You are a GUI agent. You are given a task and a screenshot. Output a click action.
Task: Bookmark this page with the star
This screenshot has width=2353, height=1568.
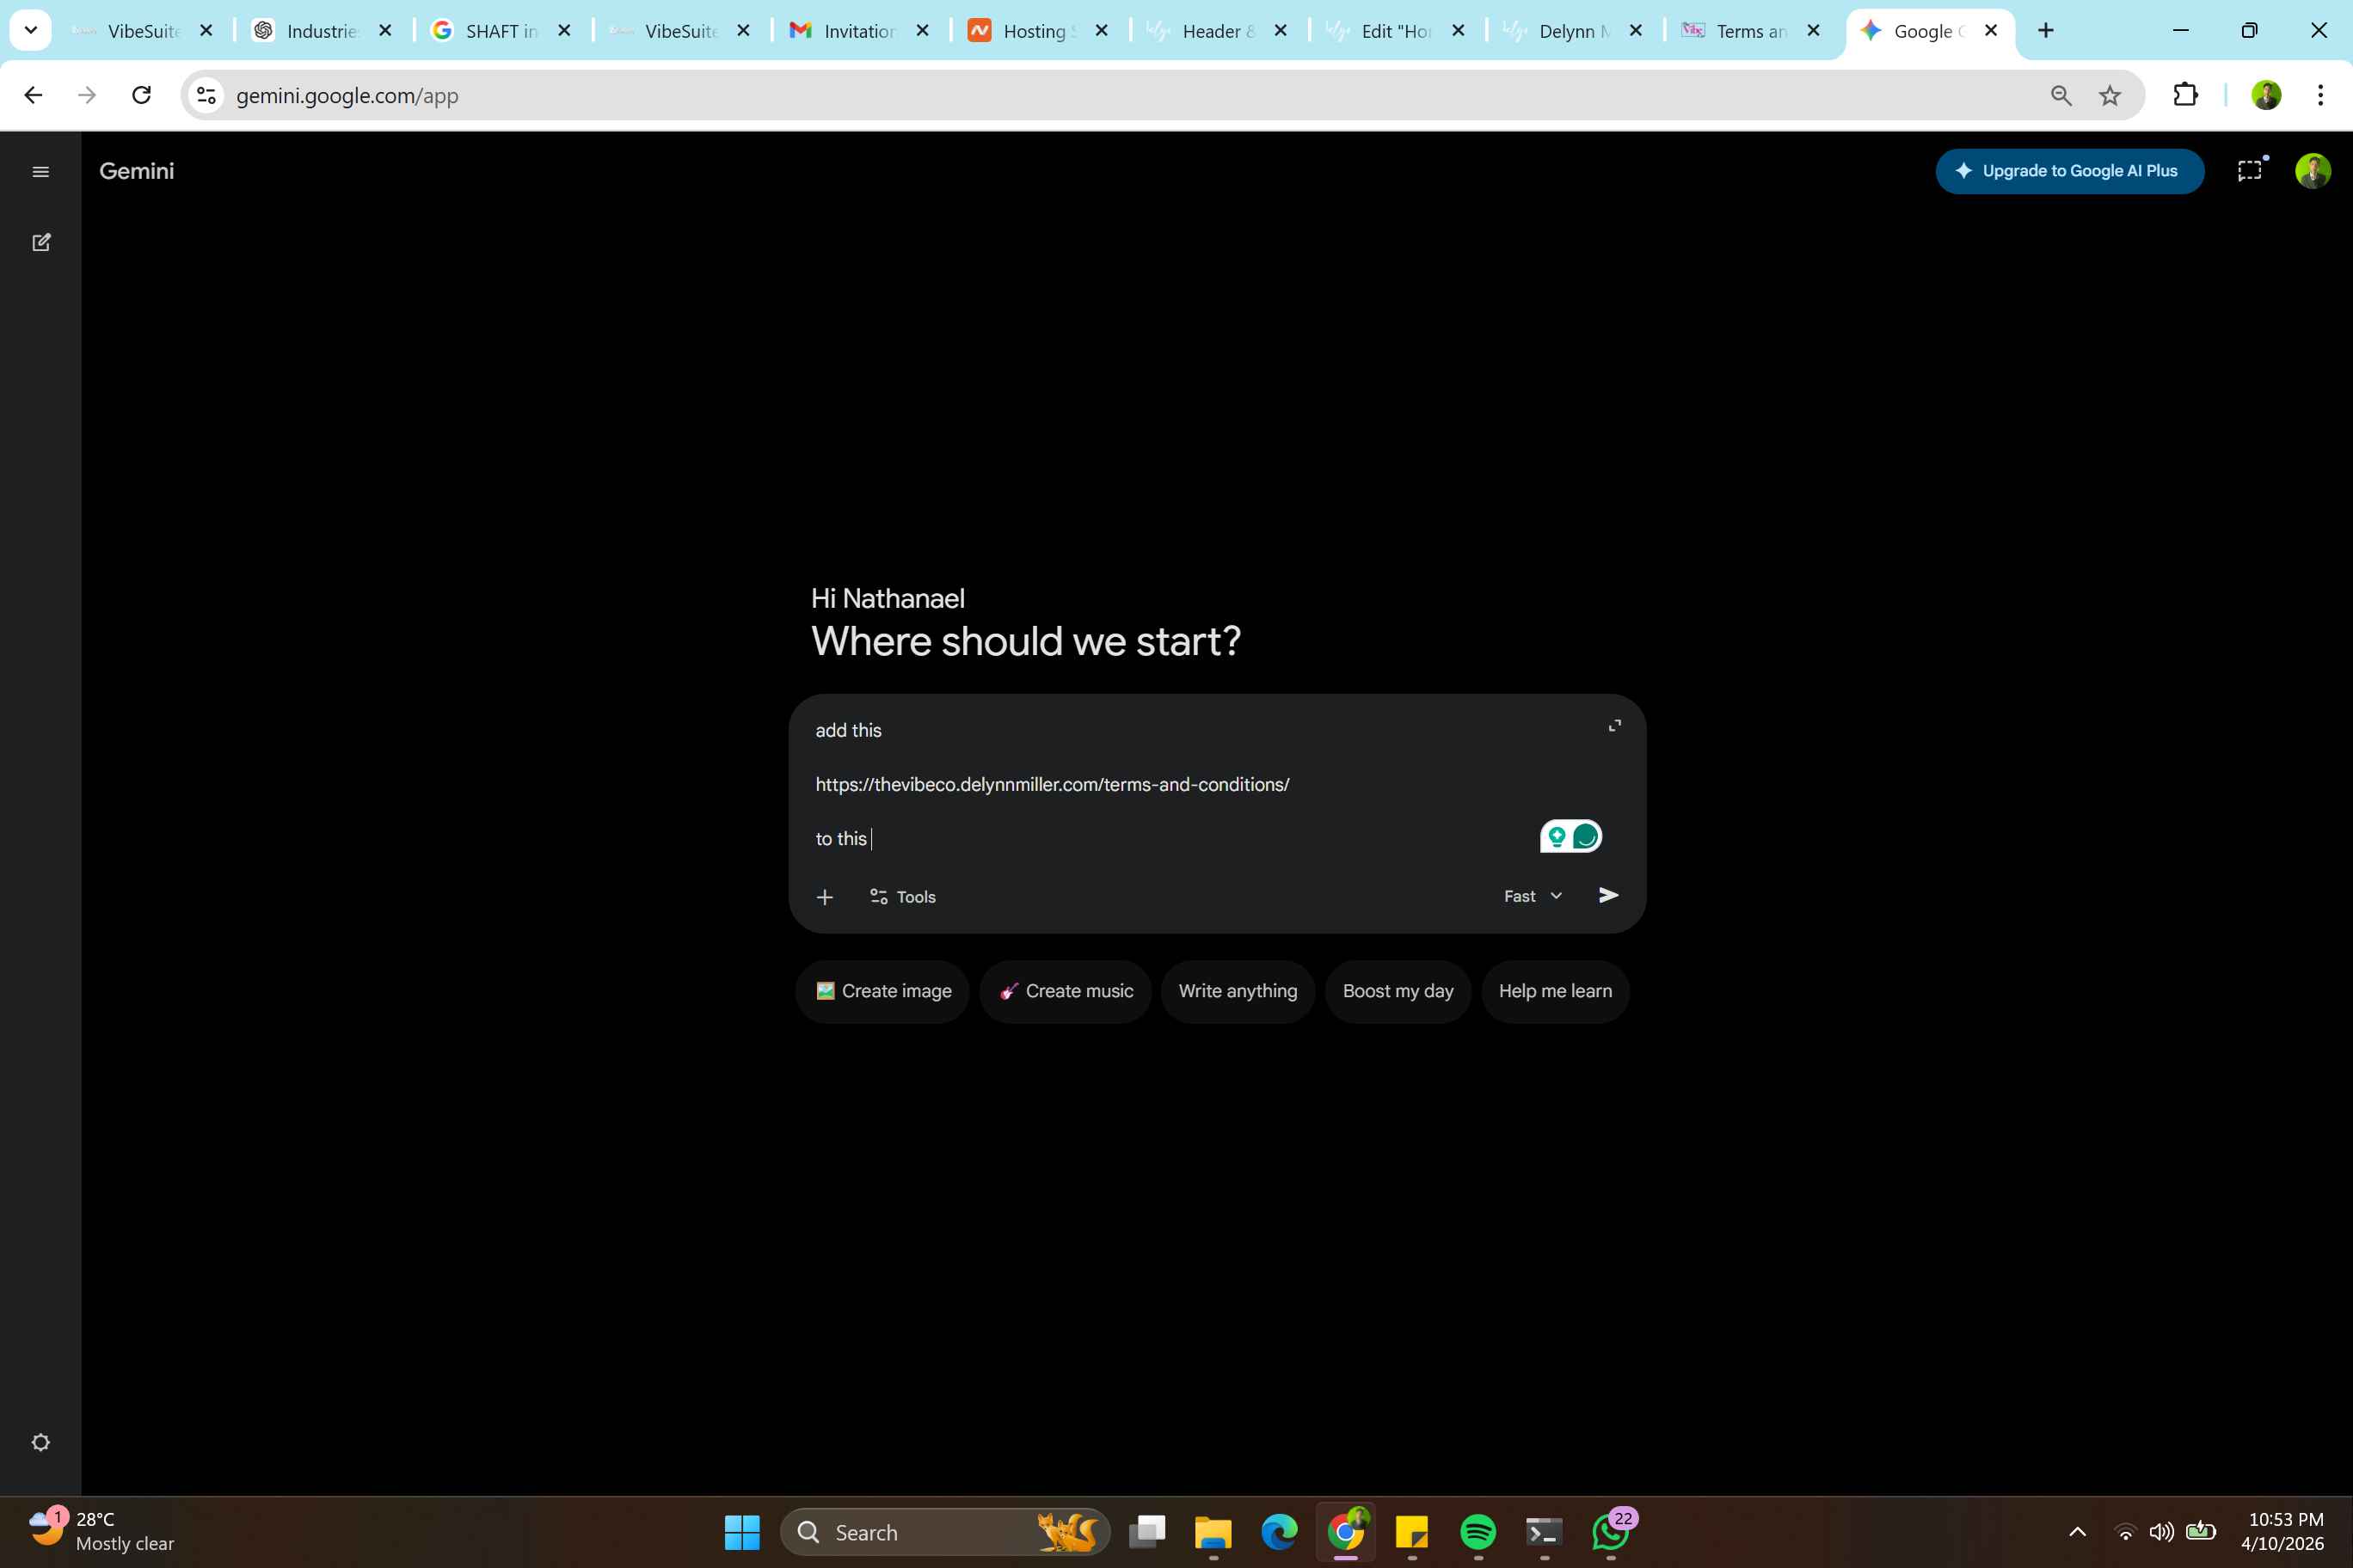(x=2110, y=95)
